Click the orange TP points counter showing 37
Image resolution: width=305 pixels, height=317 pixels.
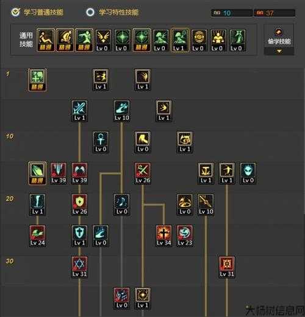[x=274, y=13]
